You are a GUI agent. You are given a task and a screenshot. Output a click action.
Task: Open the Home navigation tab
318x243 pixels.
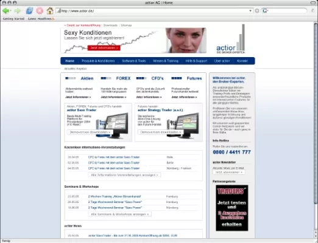pyautogui.click(x=69, y=61)
